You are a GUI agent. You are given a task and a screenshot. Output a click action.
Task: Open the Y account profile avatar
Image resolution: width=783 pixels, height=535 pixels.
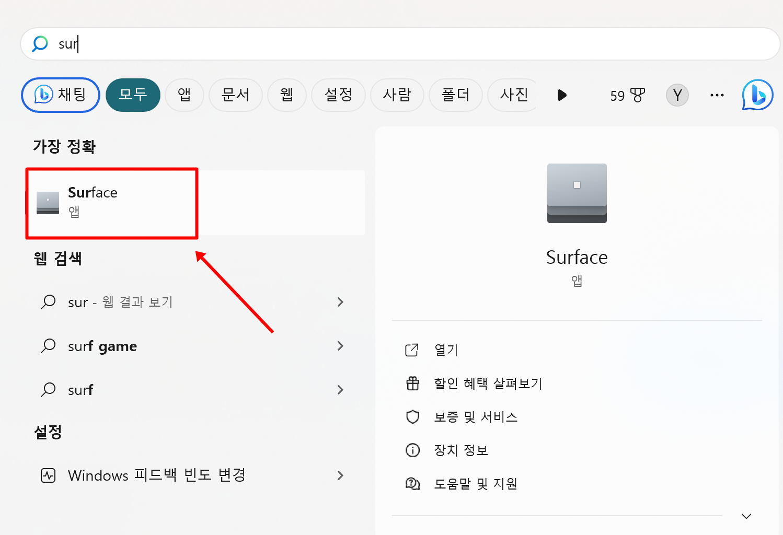677,95
